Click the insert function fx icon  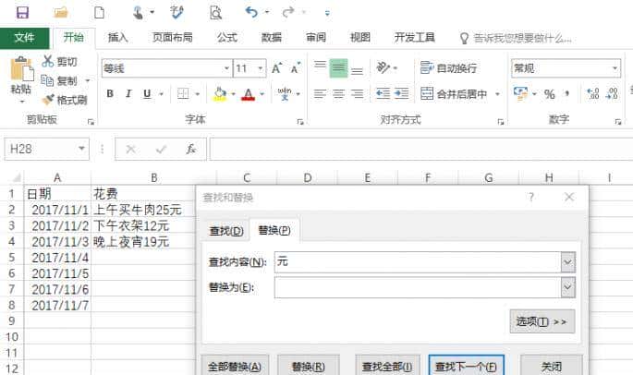coord(190,150)
